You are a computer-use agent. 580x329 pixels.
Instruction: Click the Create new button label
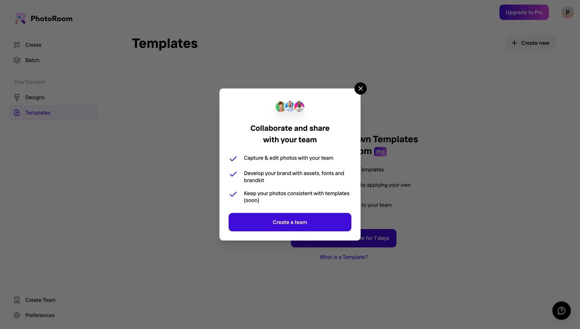coord(535,43)
